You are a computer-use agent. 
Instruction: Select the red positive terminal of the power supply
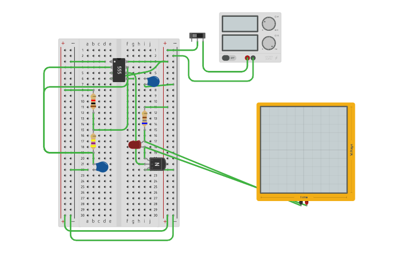[x=247, y=58]
